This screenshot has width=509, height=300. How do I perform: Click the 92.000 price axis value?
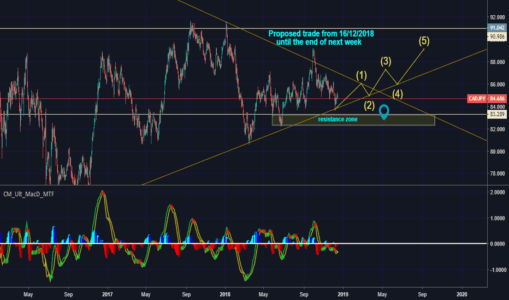[498, 17]
